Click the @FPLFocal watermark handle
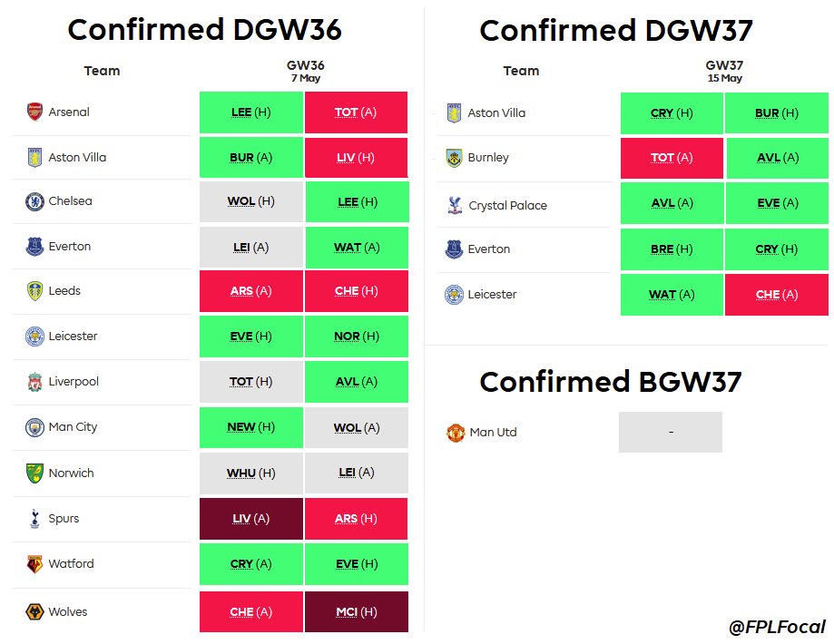 777,627
